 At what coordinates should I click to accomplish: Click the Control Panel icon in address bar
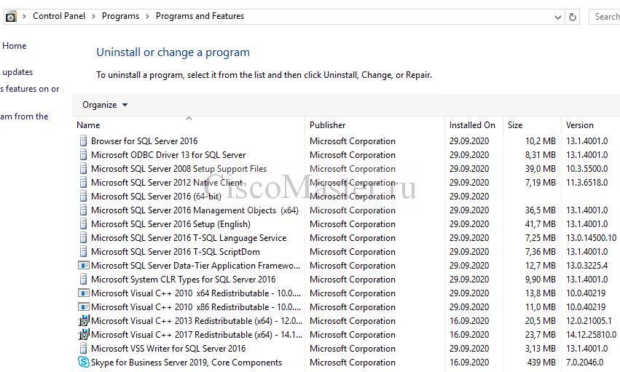11,17
